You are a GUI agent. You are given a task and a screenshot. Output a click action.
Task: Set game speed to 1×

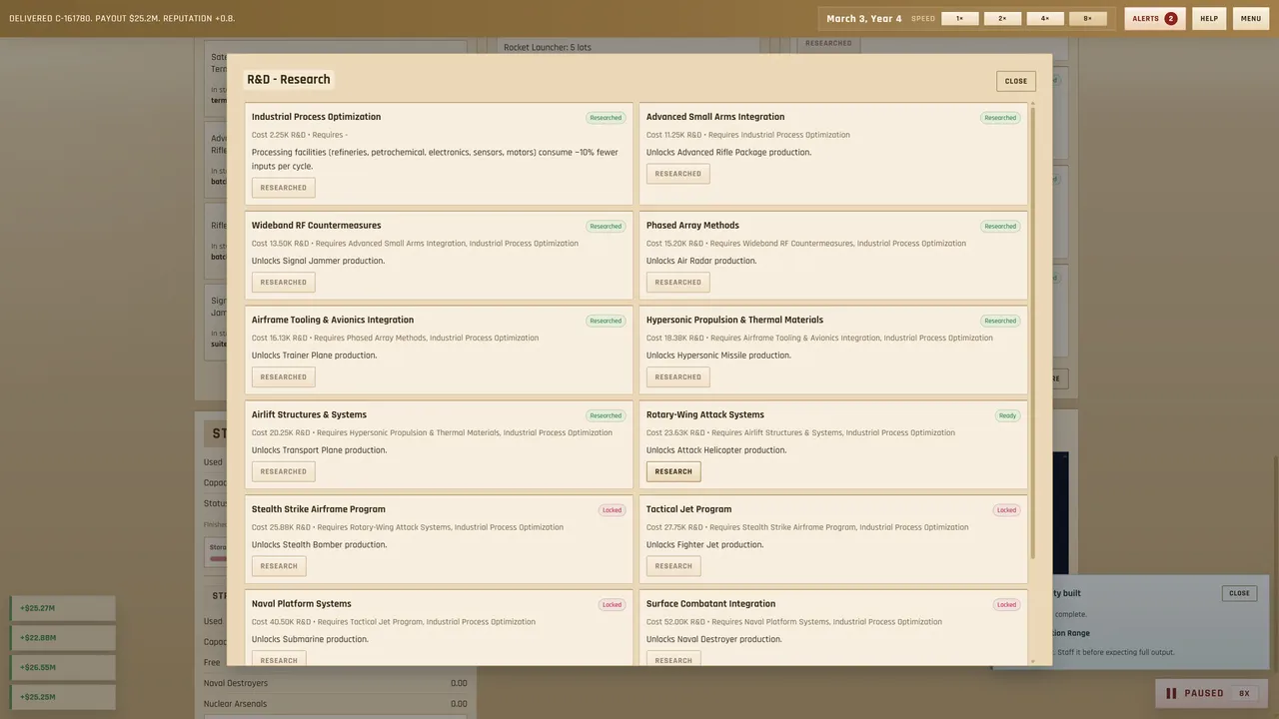point(959,18)
